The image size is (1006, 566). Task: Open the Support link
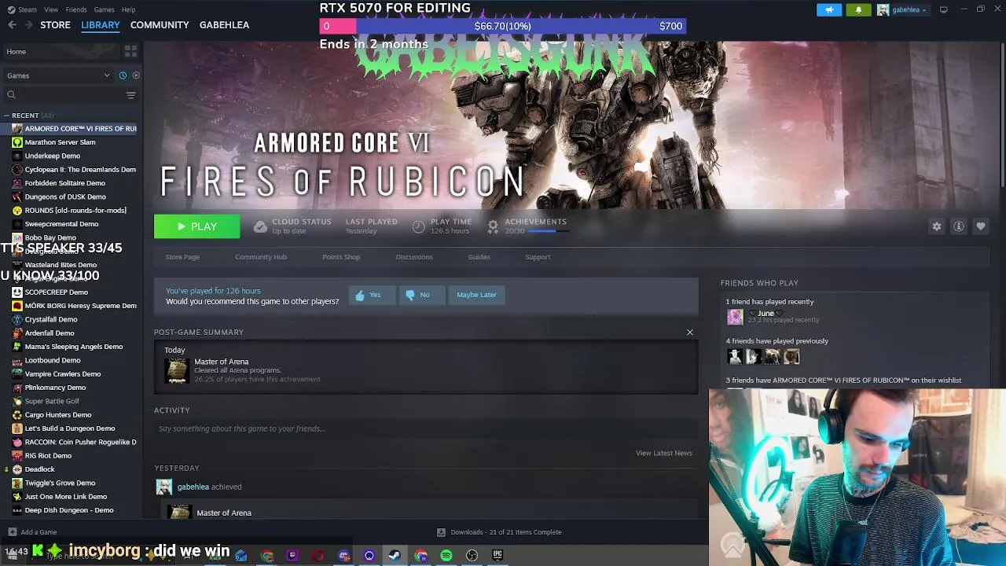click(538, 257)
